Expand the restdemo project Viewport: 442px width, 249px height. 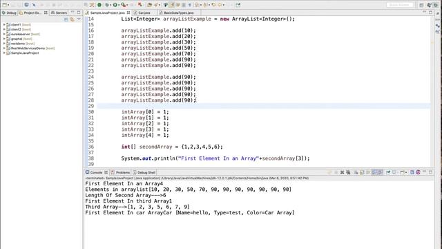pos(4,44)
